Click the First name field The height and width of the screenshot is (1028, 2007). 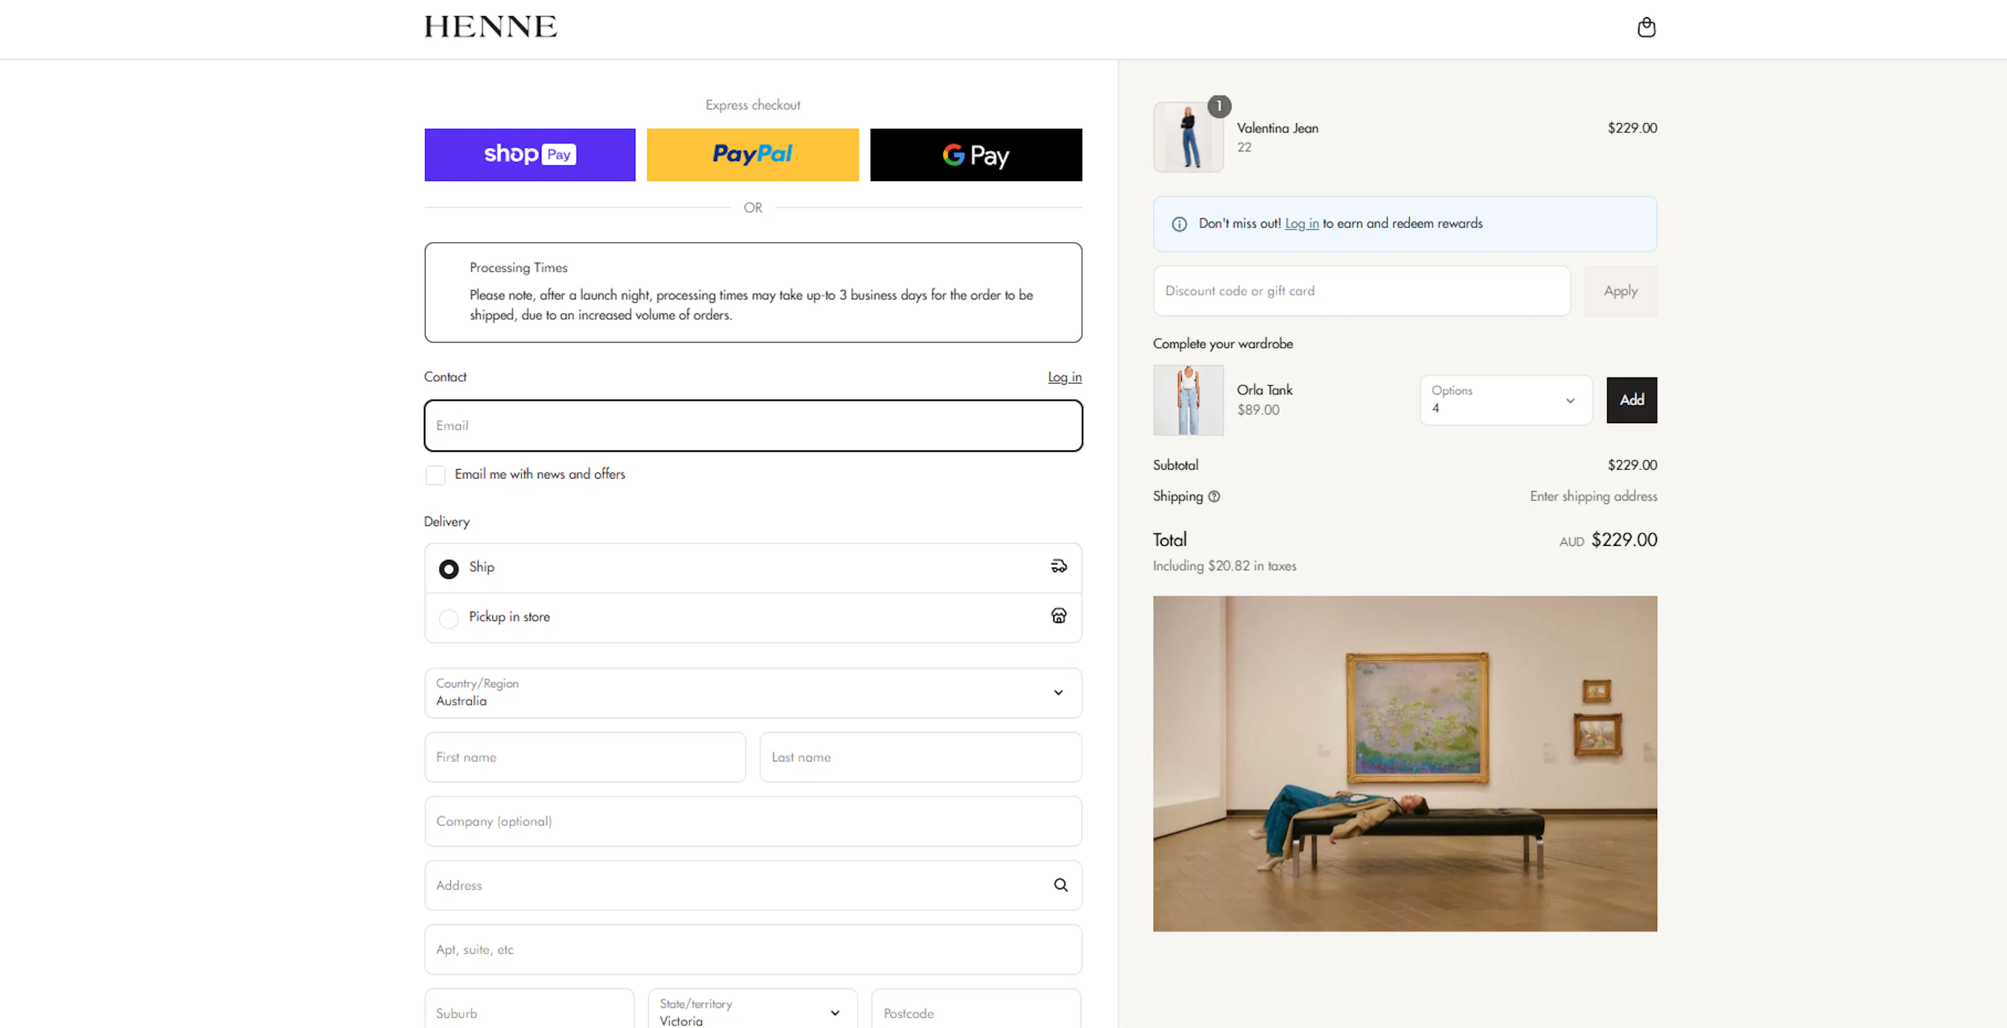[584, 757]
